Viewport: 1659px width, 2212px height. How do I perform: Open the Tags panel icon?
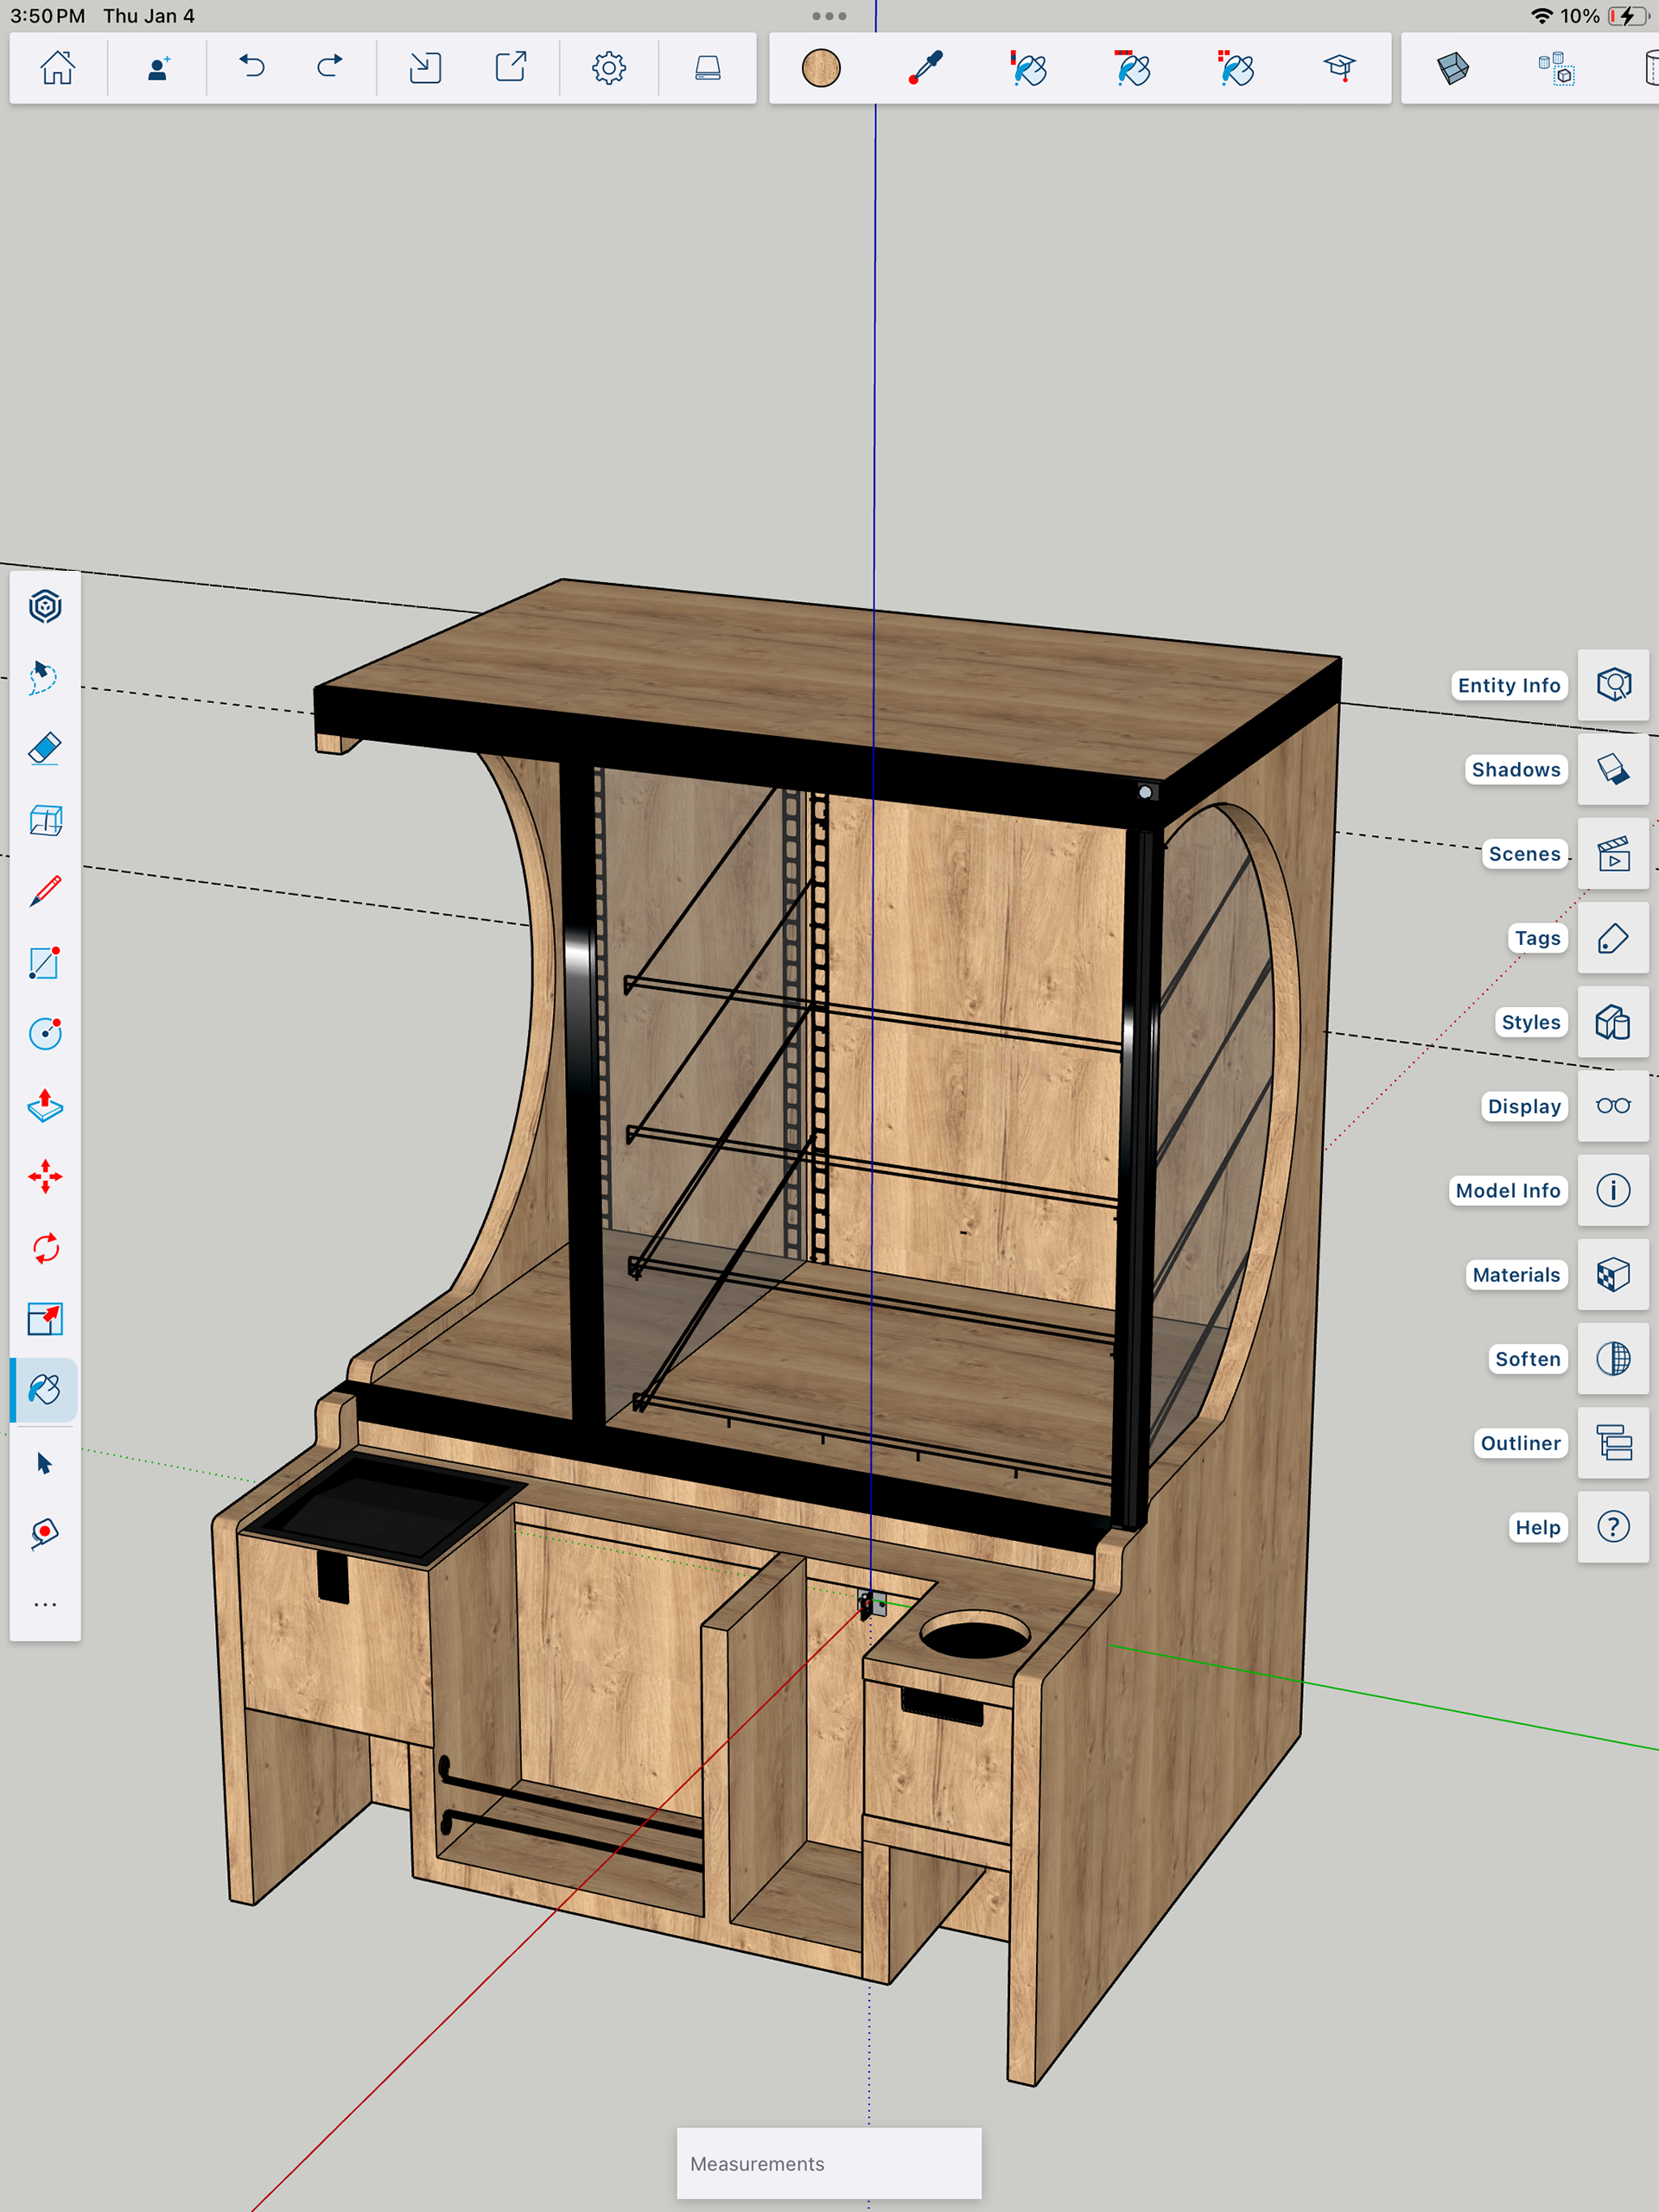(1613, 938)
